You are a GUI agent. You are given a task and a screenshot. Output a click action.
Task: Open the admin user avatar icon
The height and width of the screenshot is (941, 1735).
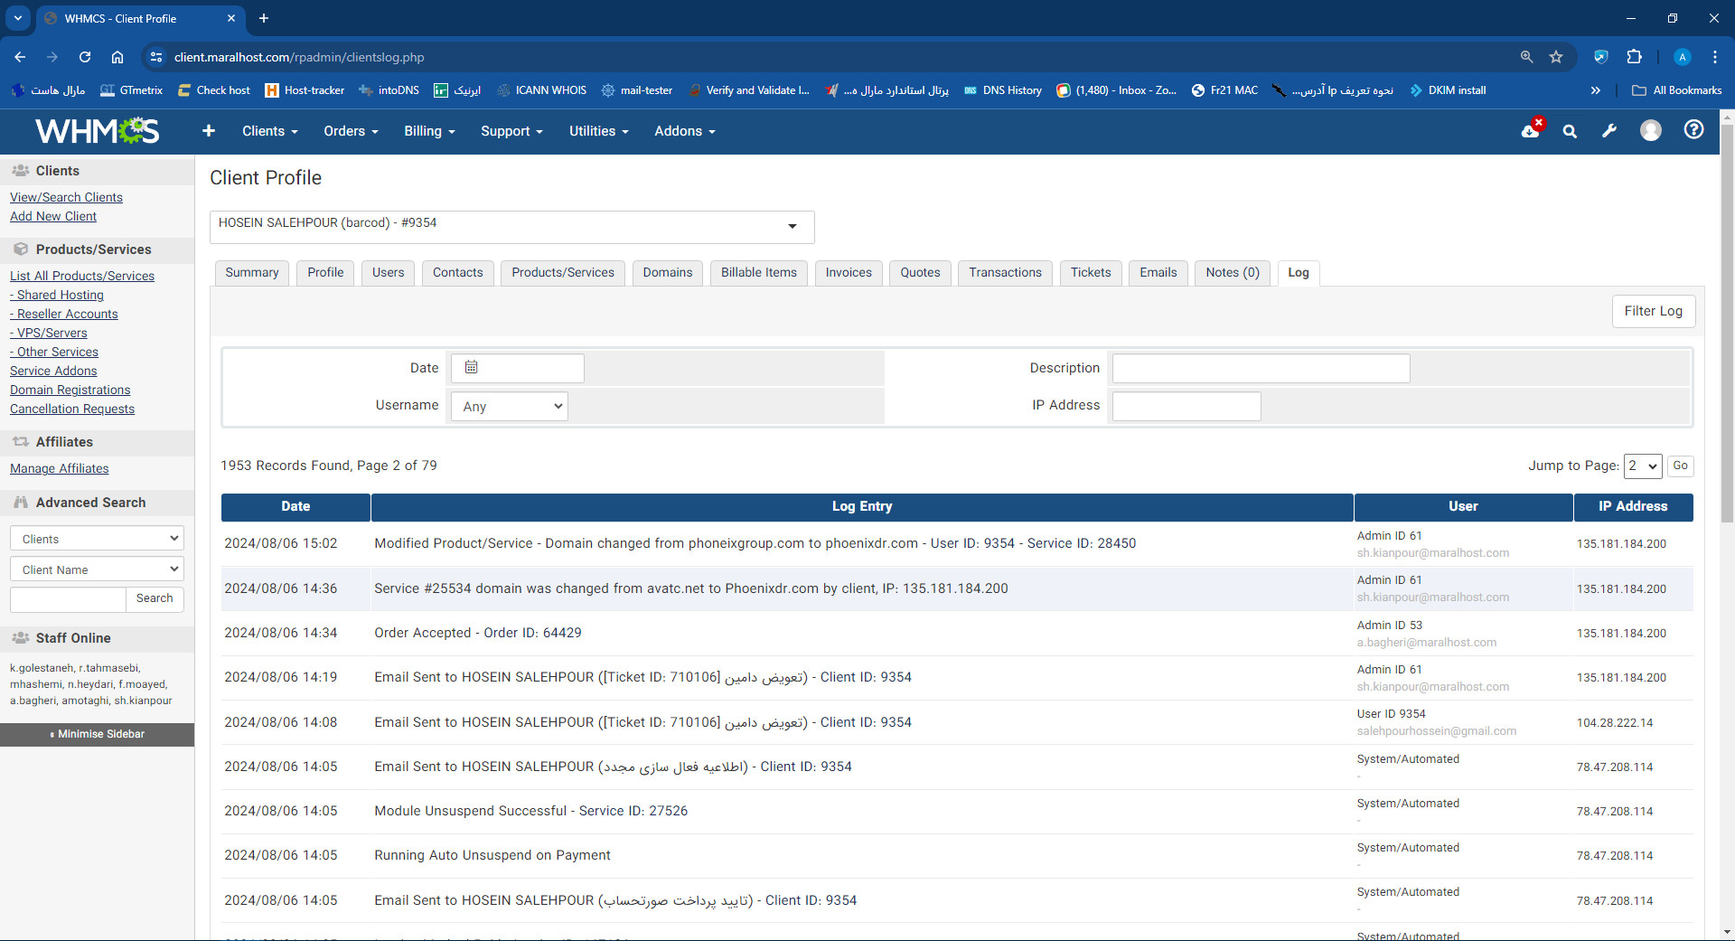(1651, 131)
